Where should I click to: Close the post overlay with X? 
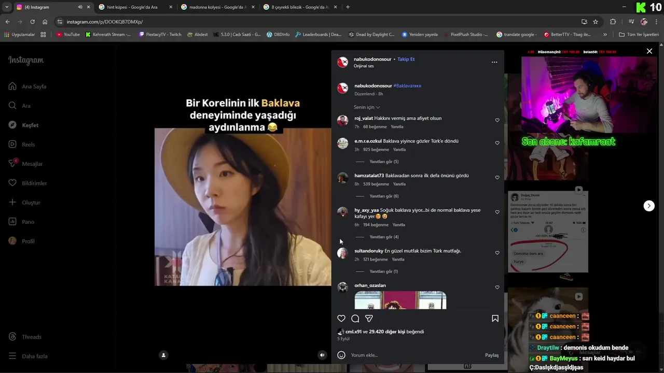[649, 51]
